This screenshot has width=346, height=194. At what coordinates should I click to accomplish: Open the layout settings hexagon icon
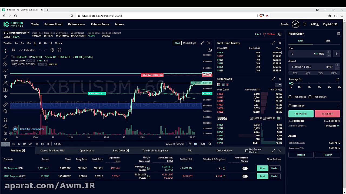(280, 34)
